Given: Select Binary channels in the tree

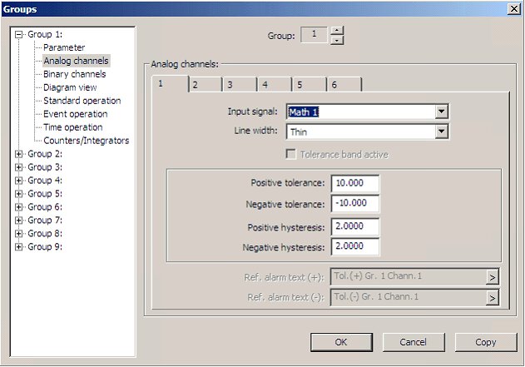Looking at the screenshot, I should 75,74.
